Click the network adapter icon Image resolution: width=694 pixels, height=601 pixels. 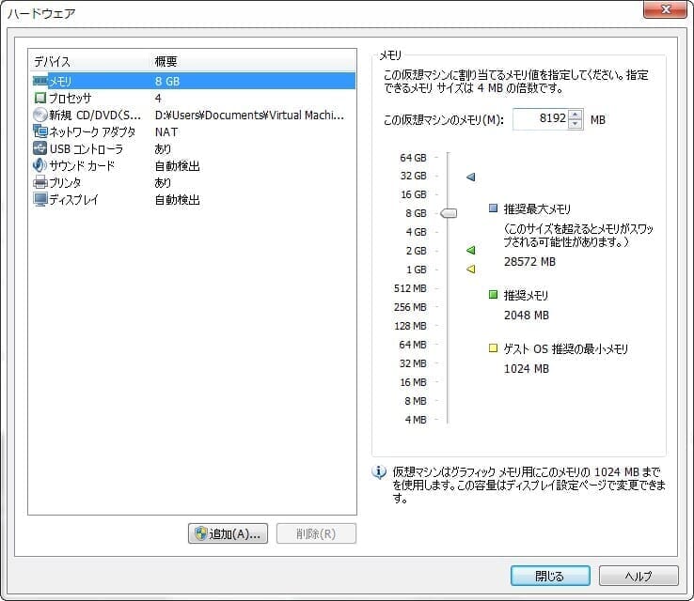[x=39, y=132]
